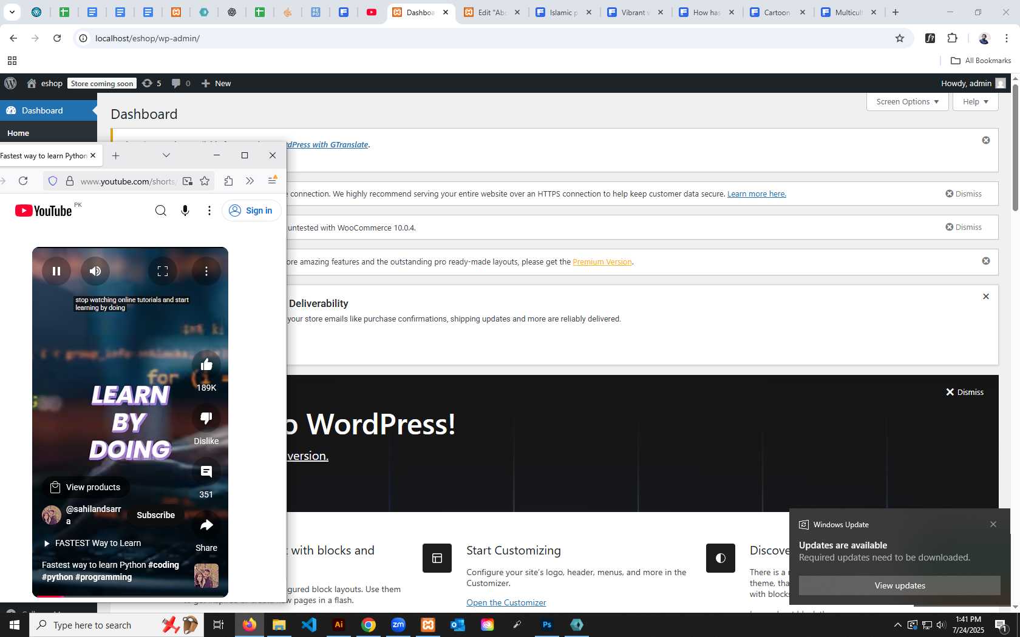Click the Store coming soon badge

click(x=102, y=84)
